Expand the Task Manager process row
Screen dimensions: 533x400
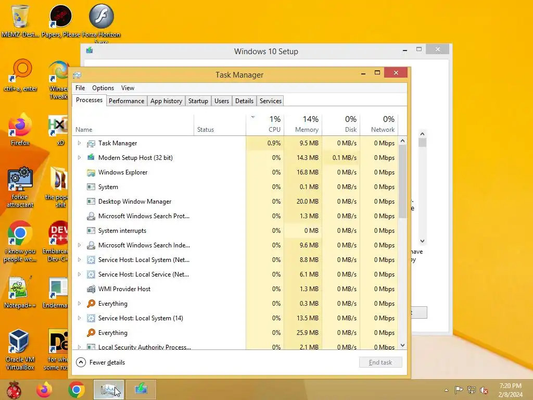[x=79, y=143]
